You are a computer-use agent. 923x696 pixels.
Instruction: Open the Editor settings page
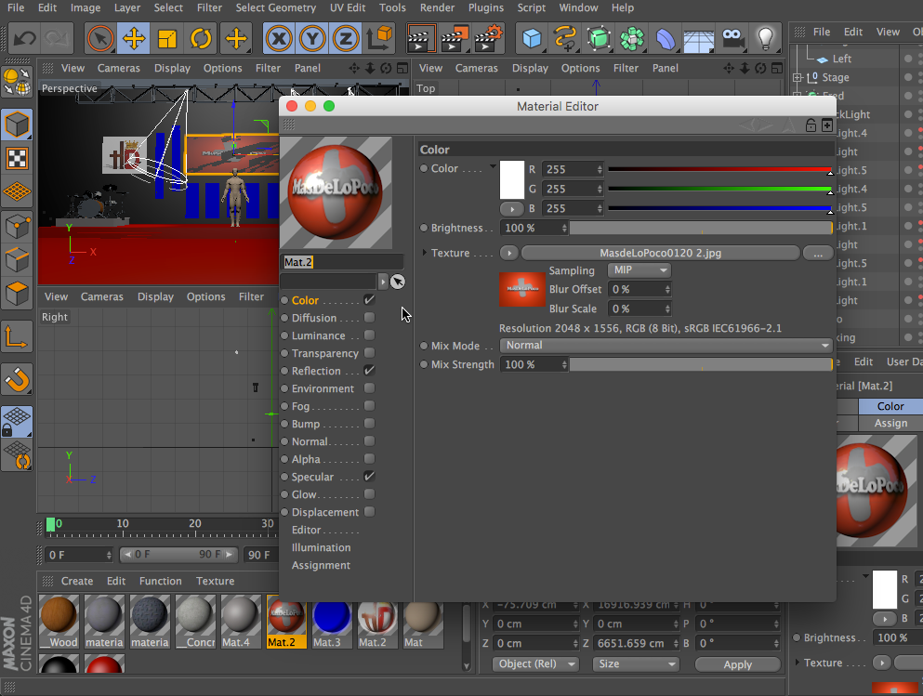[x=307, y=530]
